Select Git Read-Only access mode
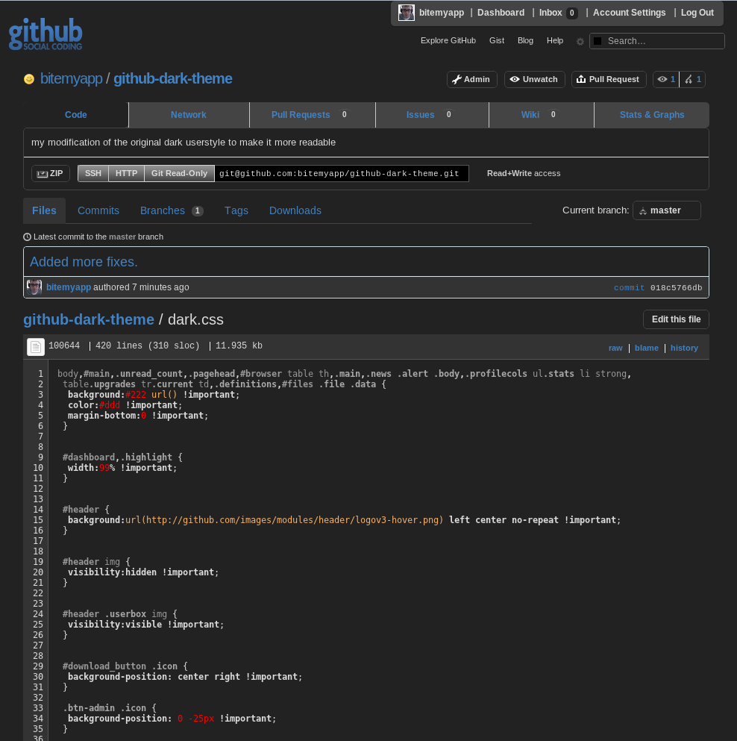 (178, 173)
